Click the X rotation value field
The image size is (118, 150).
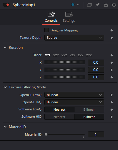(x=96, y=63)
